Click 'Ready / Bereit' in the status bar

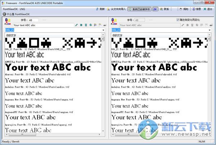(x=10, y=141)
